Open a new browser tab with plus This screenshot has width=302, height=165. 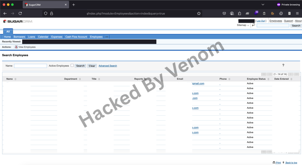(74, 5)
